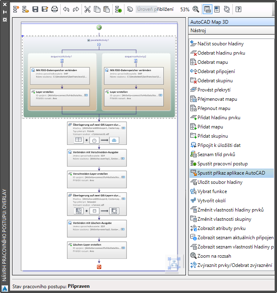Open the 53% zoom level field

click(x=185, y=9)
